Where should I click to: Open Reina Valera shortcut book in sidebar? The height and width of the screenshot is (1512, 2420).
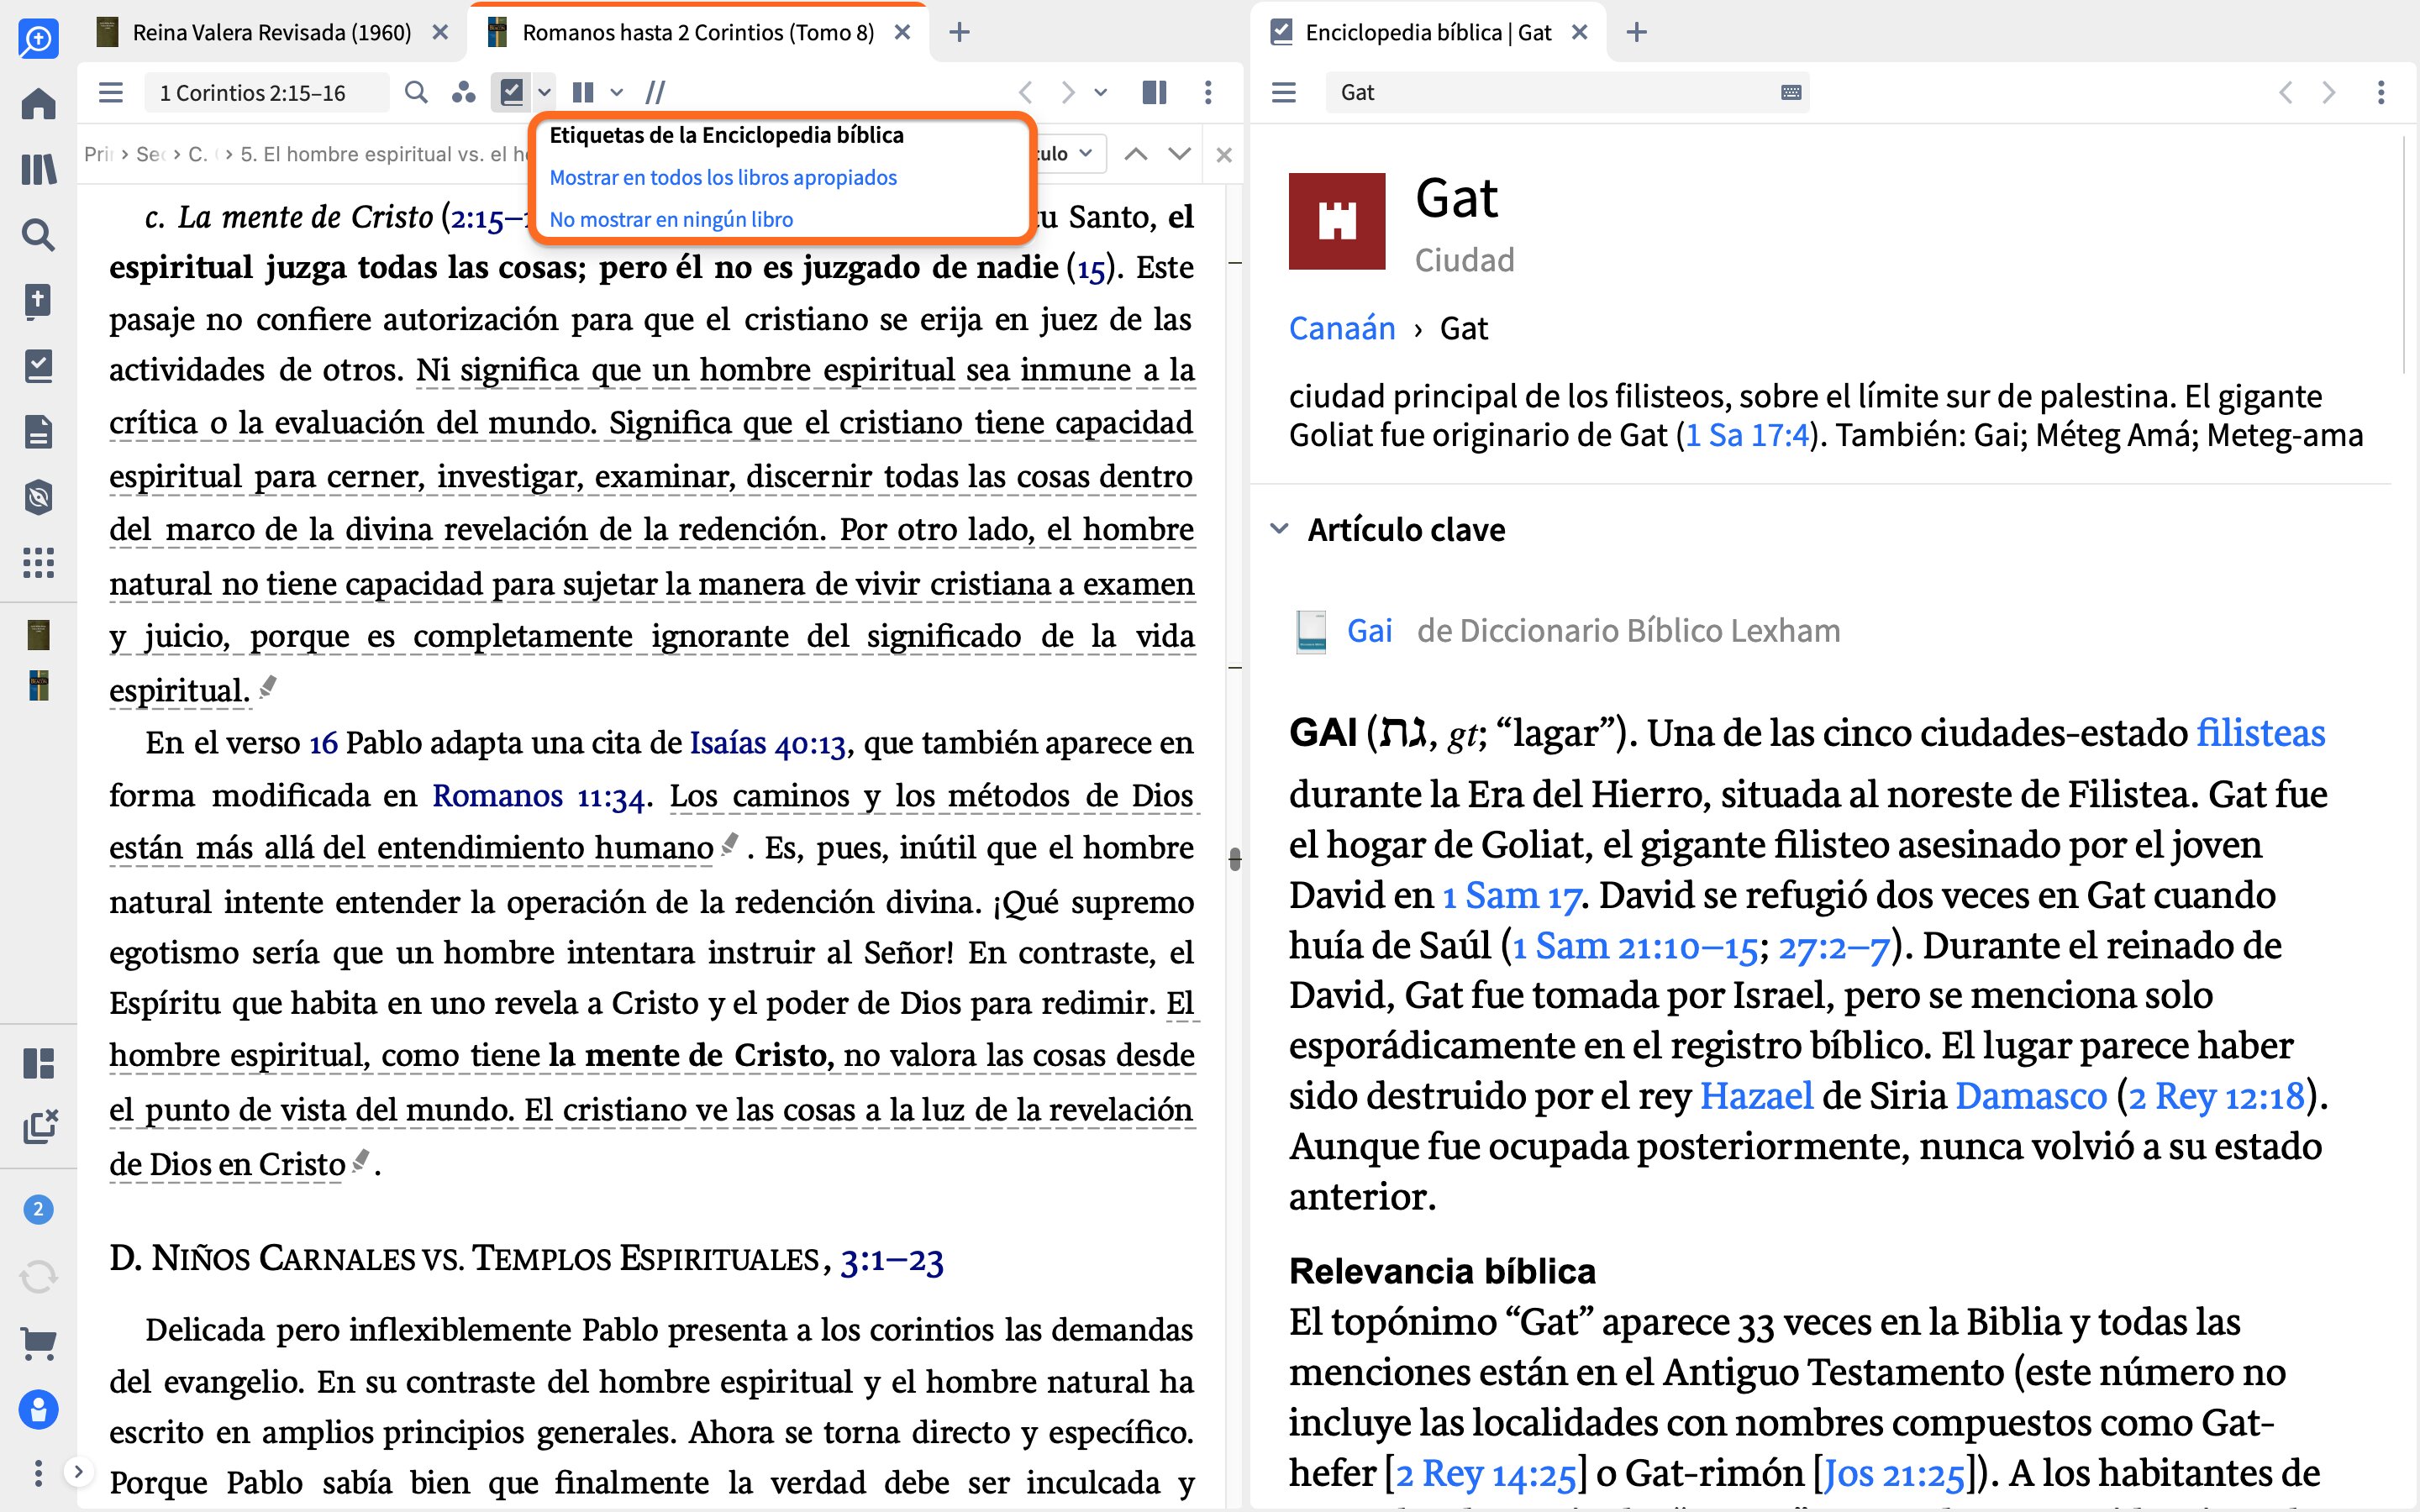38,634
